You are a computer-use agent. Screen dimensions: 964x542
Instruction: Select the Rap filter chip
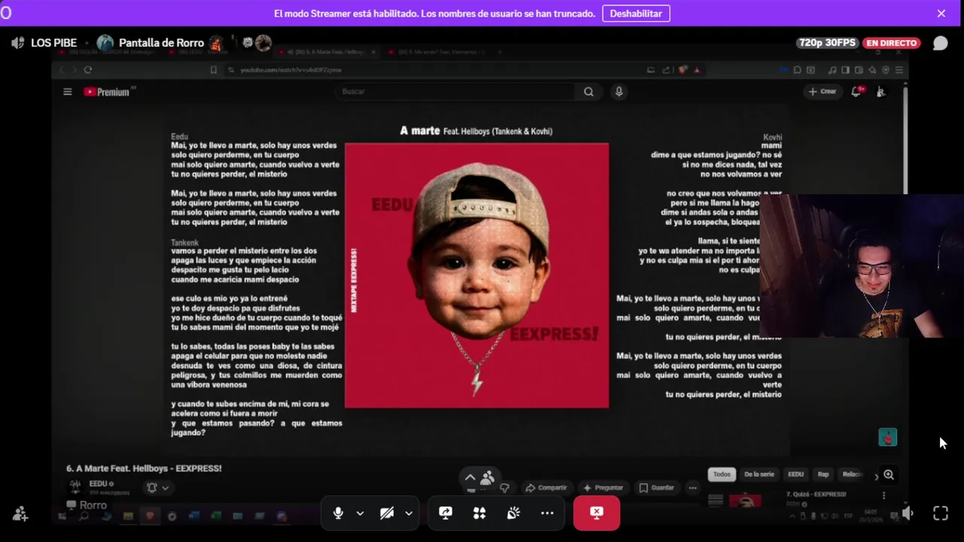823,475
